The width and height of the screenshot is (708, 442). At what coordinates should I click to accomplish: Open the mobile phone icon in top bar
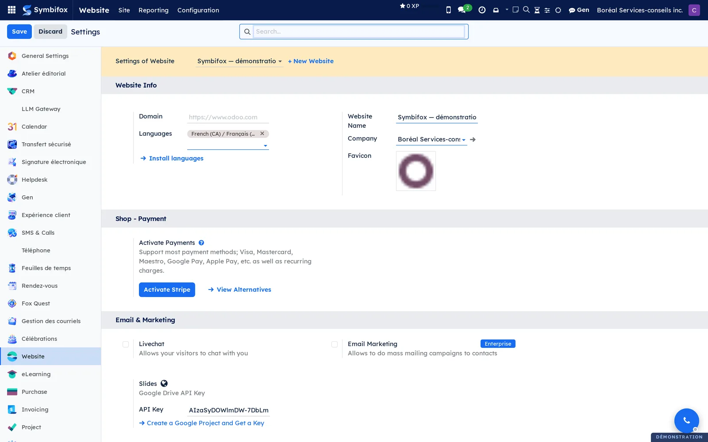point(448,10)
